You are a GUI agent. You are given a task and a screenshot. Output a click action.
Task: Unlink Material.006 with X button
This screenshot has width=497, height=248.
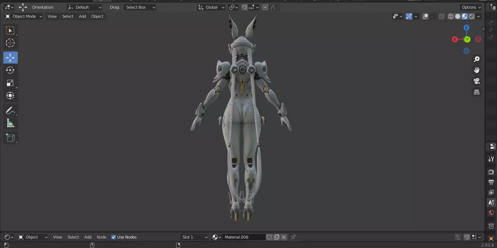pyautogui.click(x=284, y=237)
